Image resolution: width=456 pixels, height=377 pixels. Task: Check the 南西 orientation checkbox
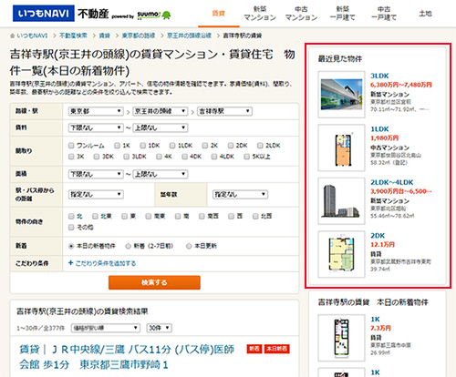coord(202,216)
